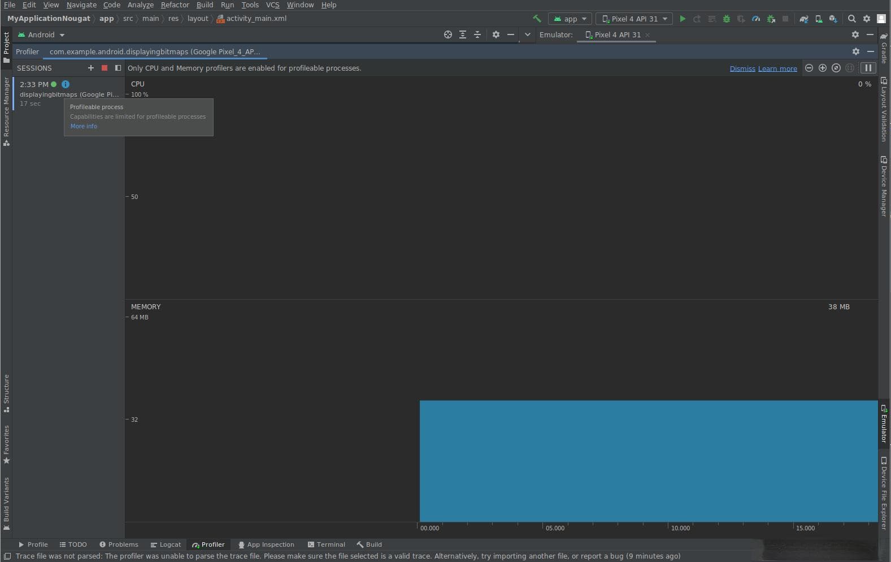
Task: Hide the Emulator panel with minus icon
Action: (870, 34)
